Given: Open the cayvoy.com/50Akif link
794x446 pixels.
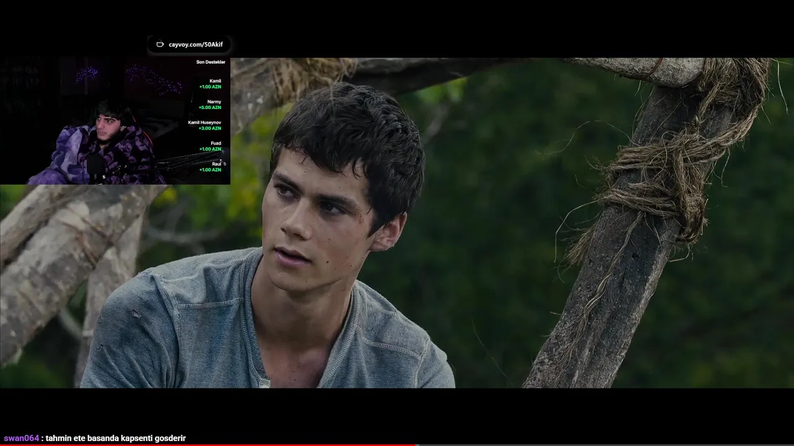Looking at the screenshot, I should [x=195, y=45].
